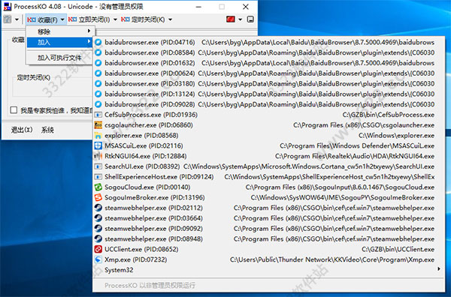Expand the System32 submenu
This screenshot has width=451, height=297.
click(268, 270)
